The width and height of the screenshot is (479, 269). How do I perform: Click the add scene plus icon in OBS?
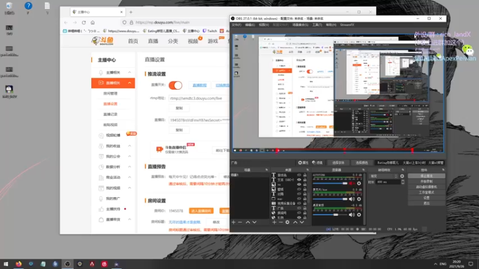234,222
